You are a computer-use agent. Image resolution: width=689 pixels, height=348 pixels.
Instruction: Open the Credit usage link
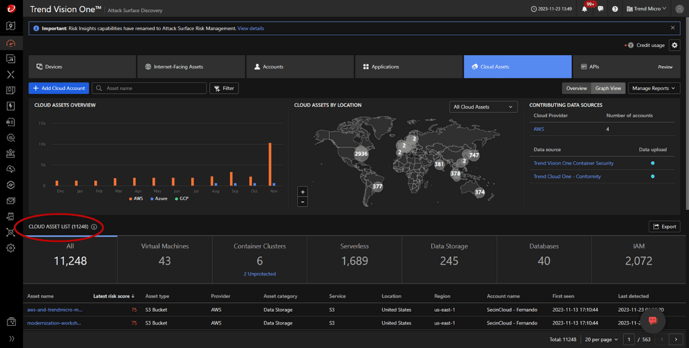pyautogui.click(x=650, y=45)
